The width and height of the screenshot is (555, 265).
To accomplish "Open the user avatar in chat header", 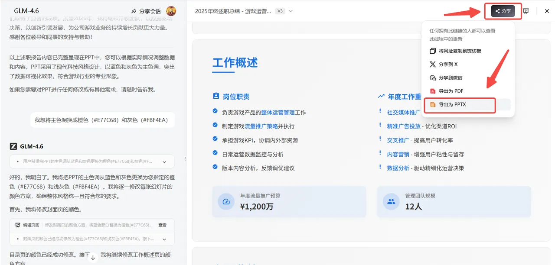I will click(171, 11).
